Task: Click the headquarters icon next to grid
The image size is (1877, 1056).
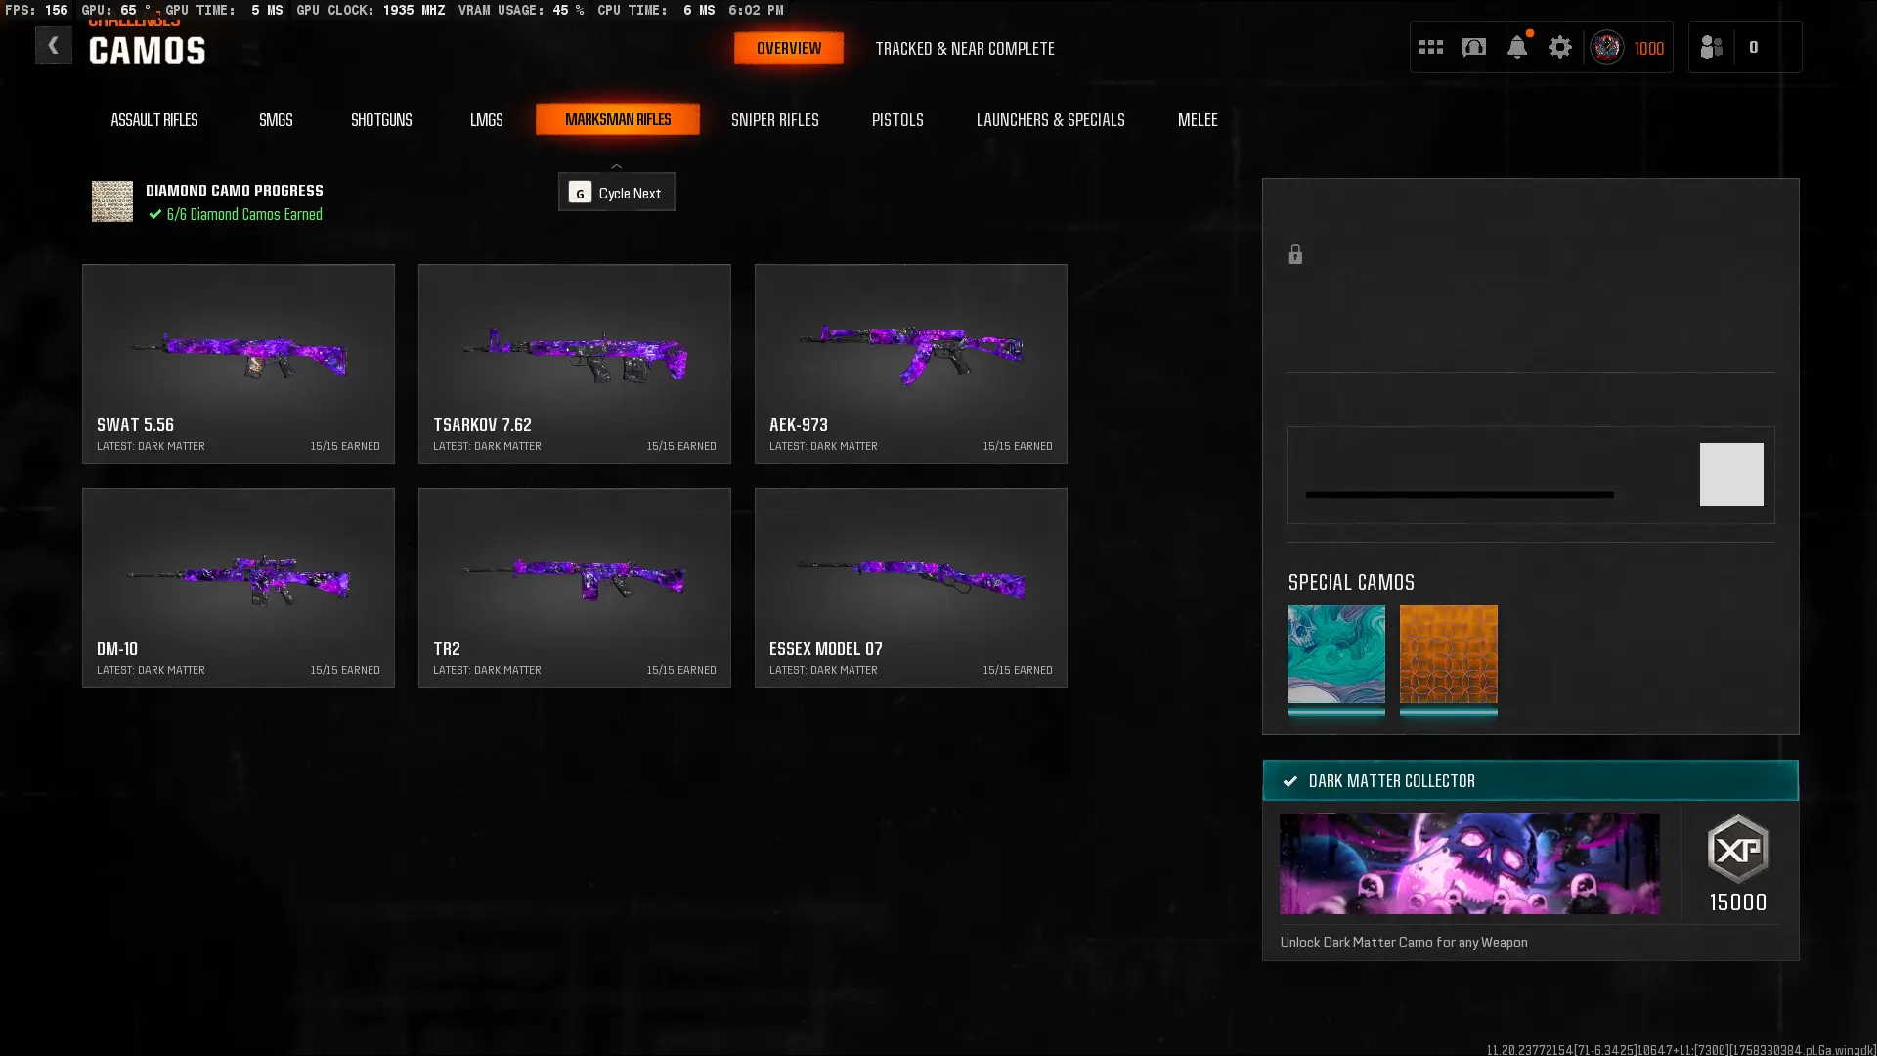Action: (1474, 47)
